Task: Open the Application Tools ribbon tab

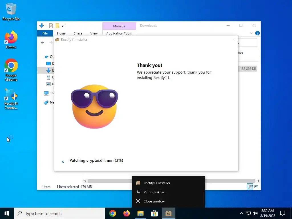Action: tap(119, 33)
